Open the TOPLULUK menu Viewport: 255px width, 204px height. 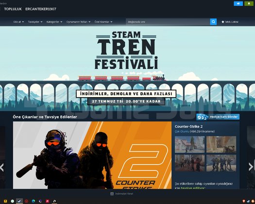(13, 9)
